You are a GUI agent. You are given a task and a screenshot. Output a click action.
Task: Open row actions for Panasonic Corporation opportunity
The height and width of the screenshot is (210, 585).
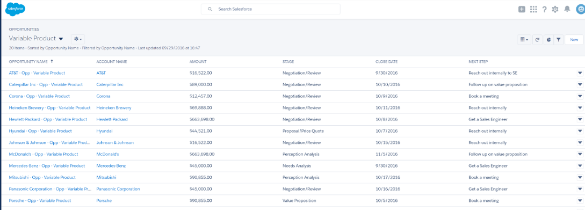(x=580, y=189)
